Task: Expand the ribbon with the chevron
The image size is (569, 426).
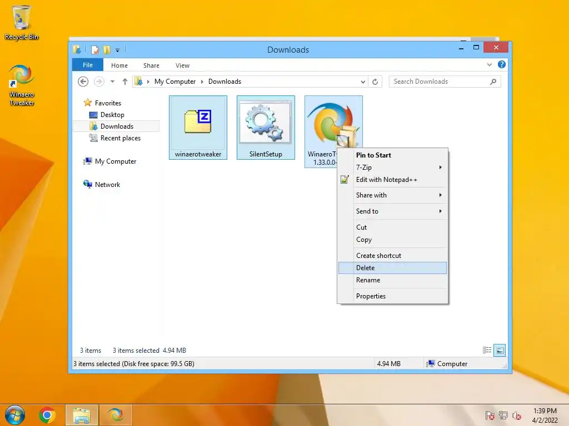Action: tap(489, 65)
